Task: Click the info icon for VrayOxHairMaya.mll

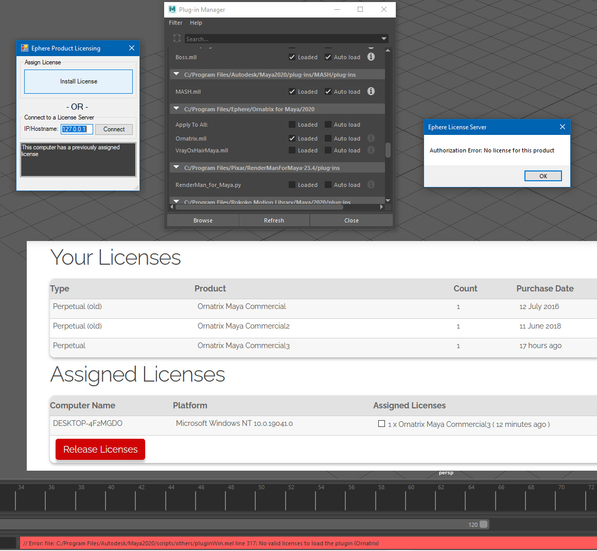Action: coord(371,150)
